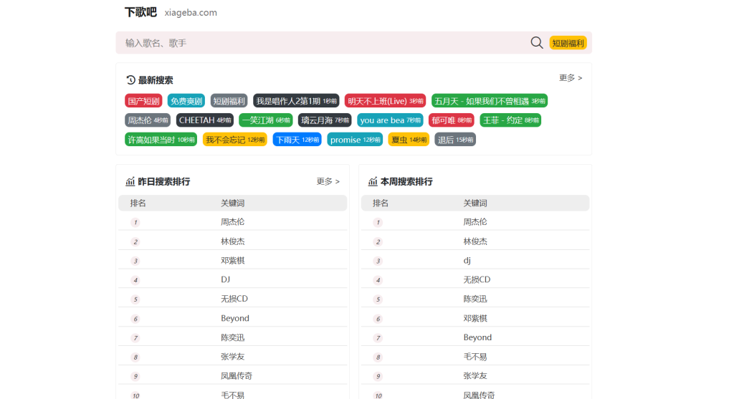Select the red 国产短剧 tag
Screen dimensions: 734x399
[x=143, y=101]
